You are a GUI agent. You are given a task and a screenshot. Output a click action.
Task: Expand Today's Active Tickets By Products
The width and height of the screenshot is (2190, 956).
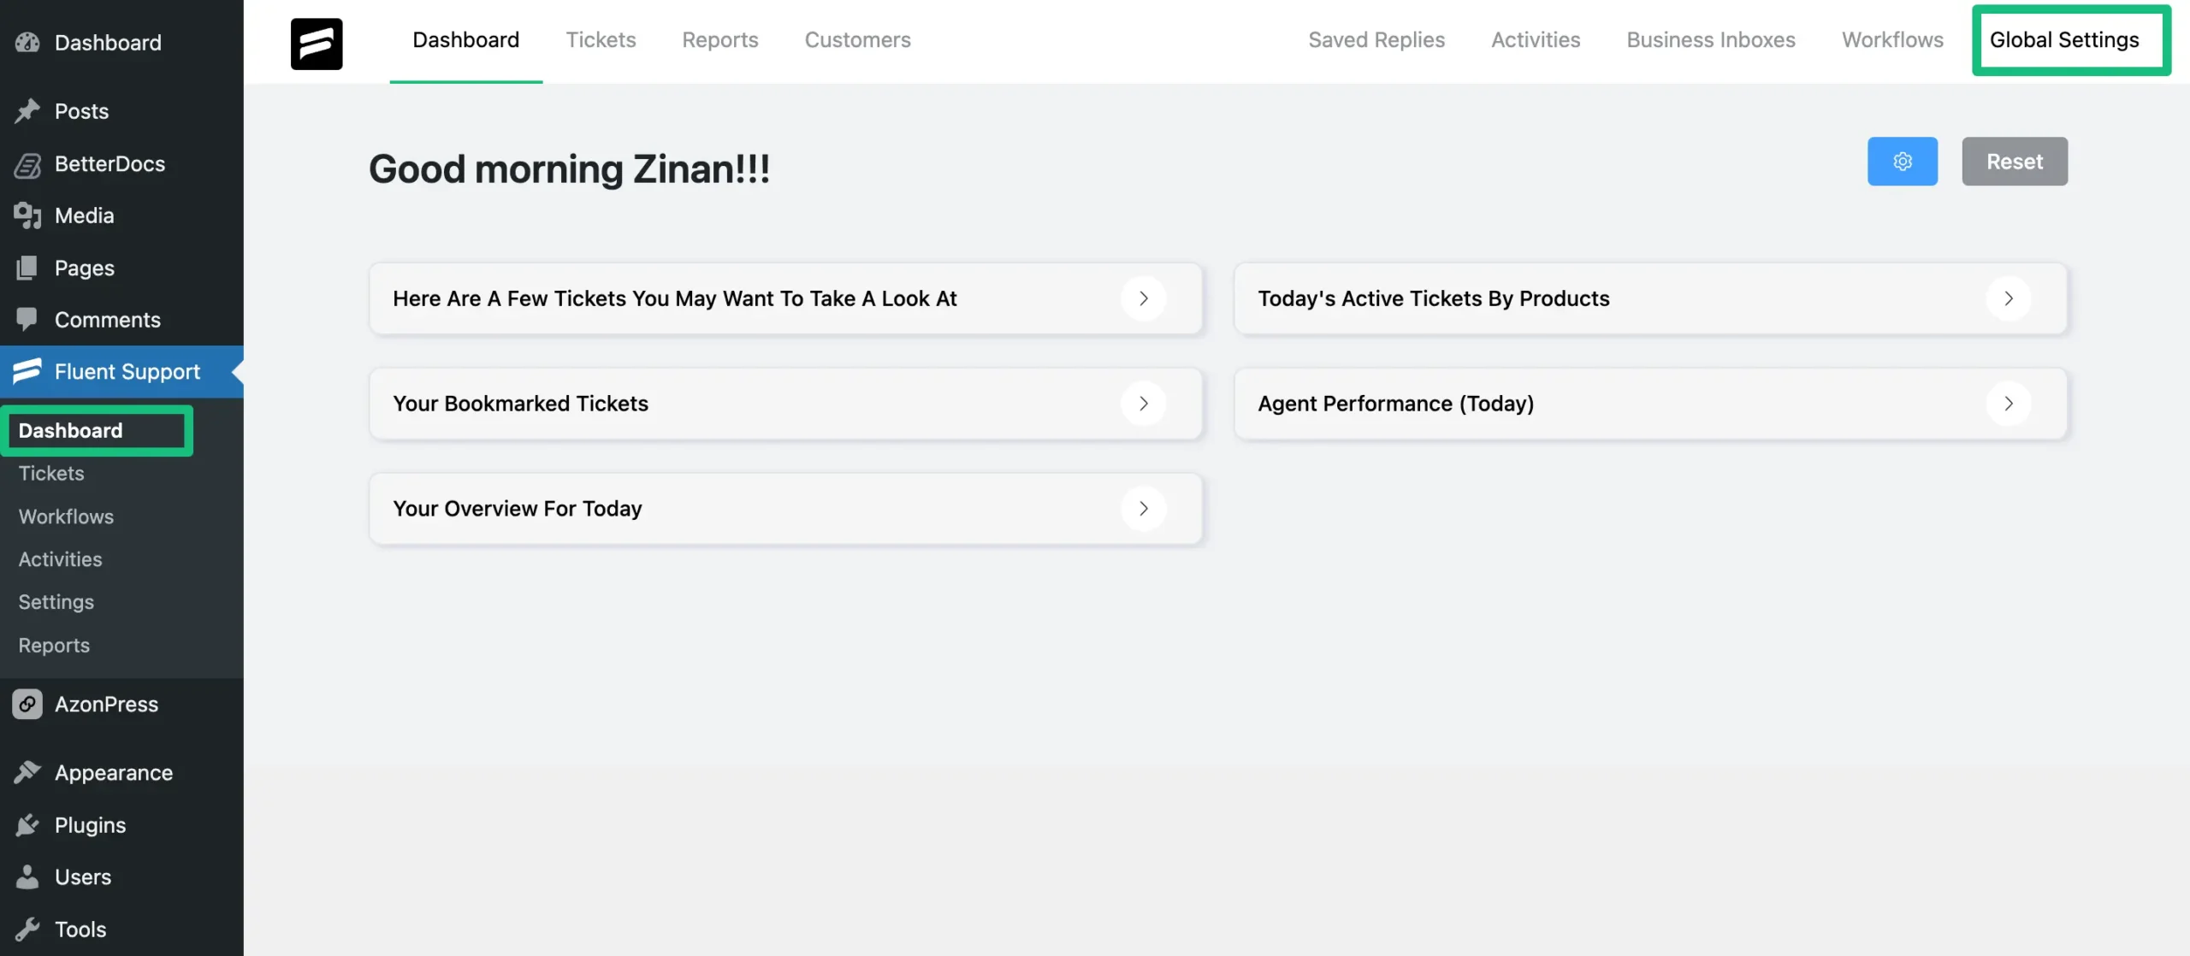point(2009,298)
